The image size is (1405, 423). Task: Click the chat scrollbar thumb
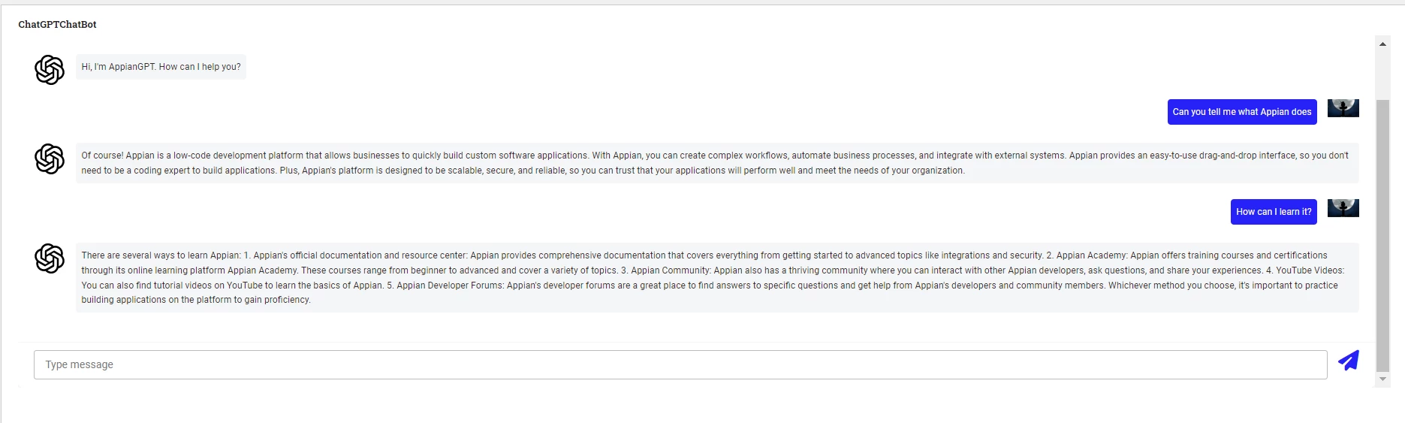pyautogui.click(x=1382, y=235)
